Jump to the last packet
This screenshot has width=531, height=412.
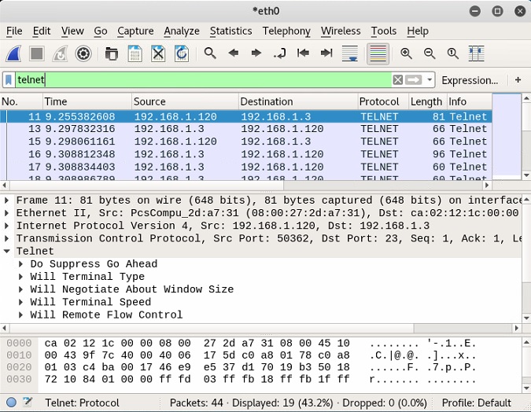(x=326, y=53)
